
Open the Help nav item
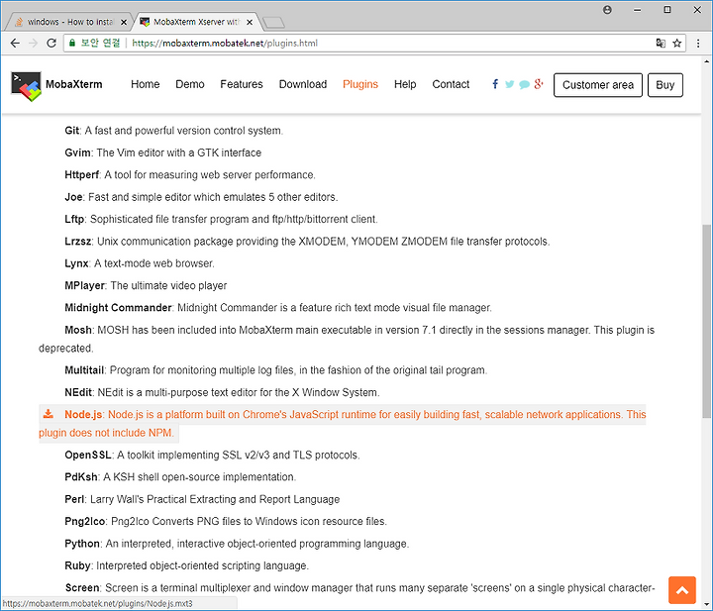coord(405,84)
